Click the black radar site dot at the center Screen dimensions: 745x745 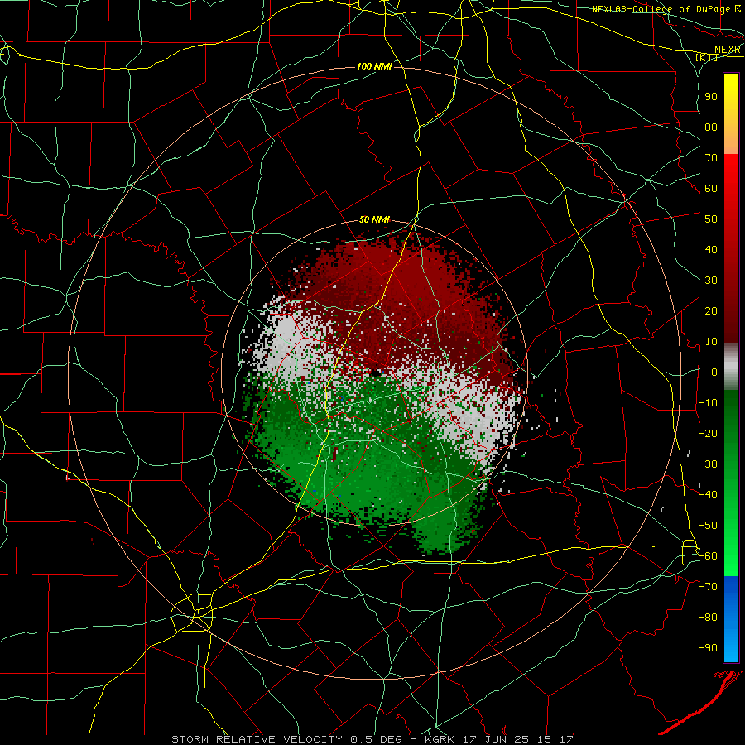(x=375, y=373)
